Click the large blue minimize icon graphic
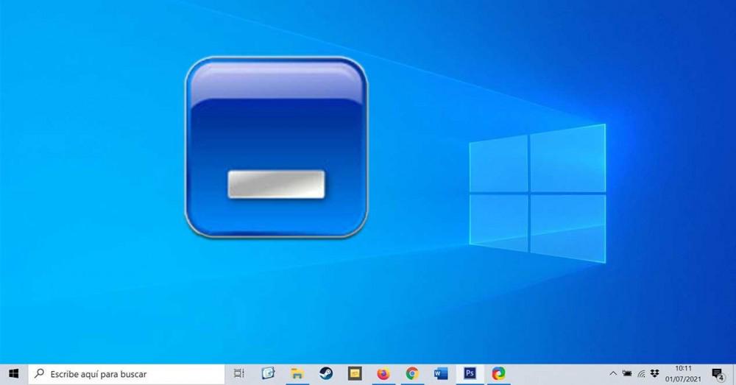Image resolution: width=736 pixels, height=385 pixels. pyautogui.click(x=276, y=147)
